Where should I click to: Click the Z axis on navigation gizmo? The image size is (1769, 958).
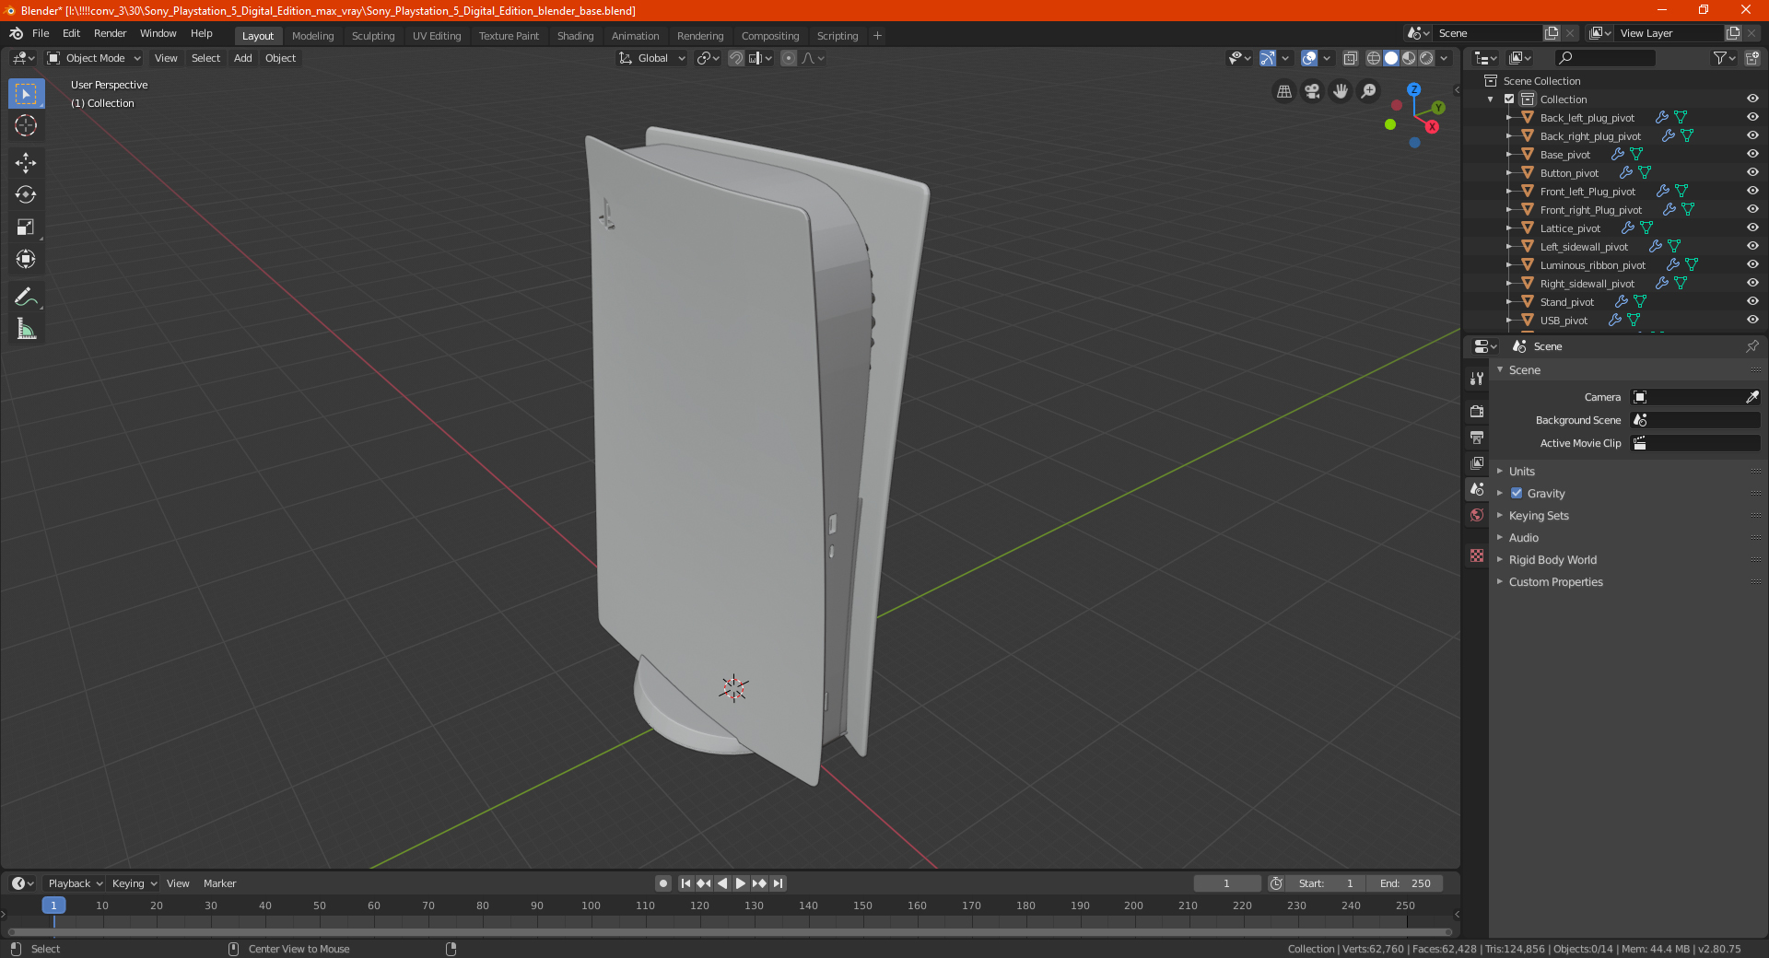(1413, 89)
